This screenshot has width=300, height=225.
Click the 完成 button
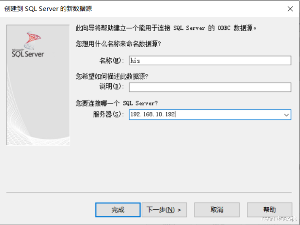coord(118,210)
